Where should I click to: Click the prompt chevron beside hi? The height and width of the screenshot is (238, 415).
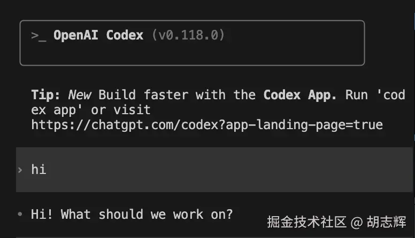pos(20,170)
